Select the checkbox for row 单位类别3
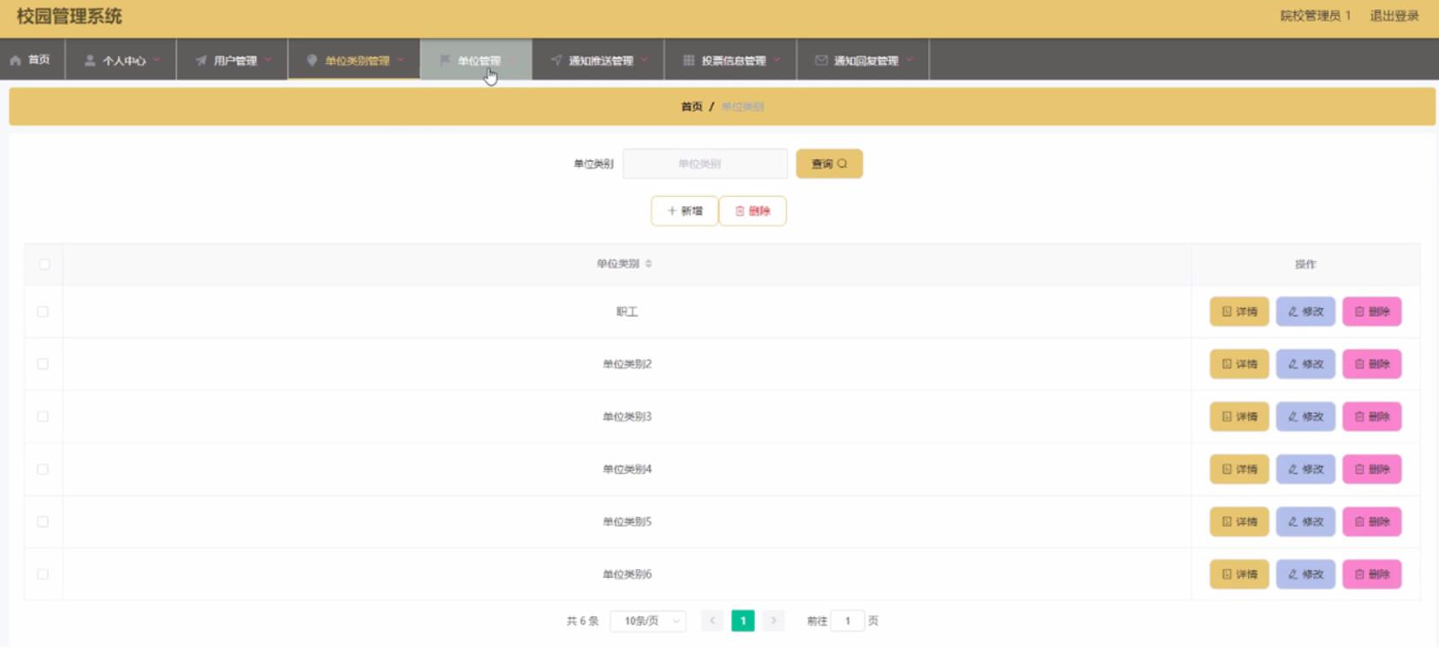Image resolution: width=1439 pixels, height=648 pixels. (43, 417)
